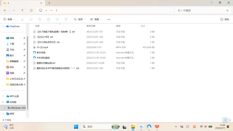Image resolution: width=233 pixels, height=131 pixels.
Task: Click the 在 1 中搜索 search box
Action: 201,10
